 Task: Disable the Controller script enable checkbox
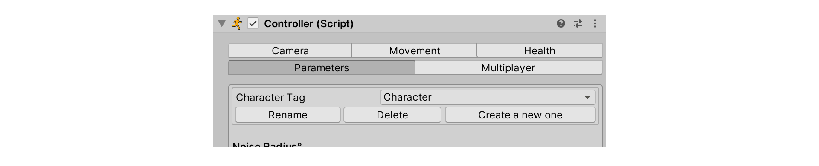(253, 23)
